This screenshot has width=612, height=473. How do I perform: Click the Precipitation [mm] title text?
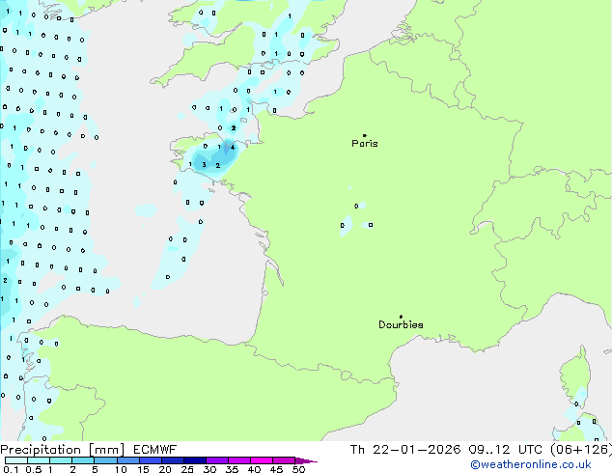tap(62, 450)
